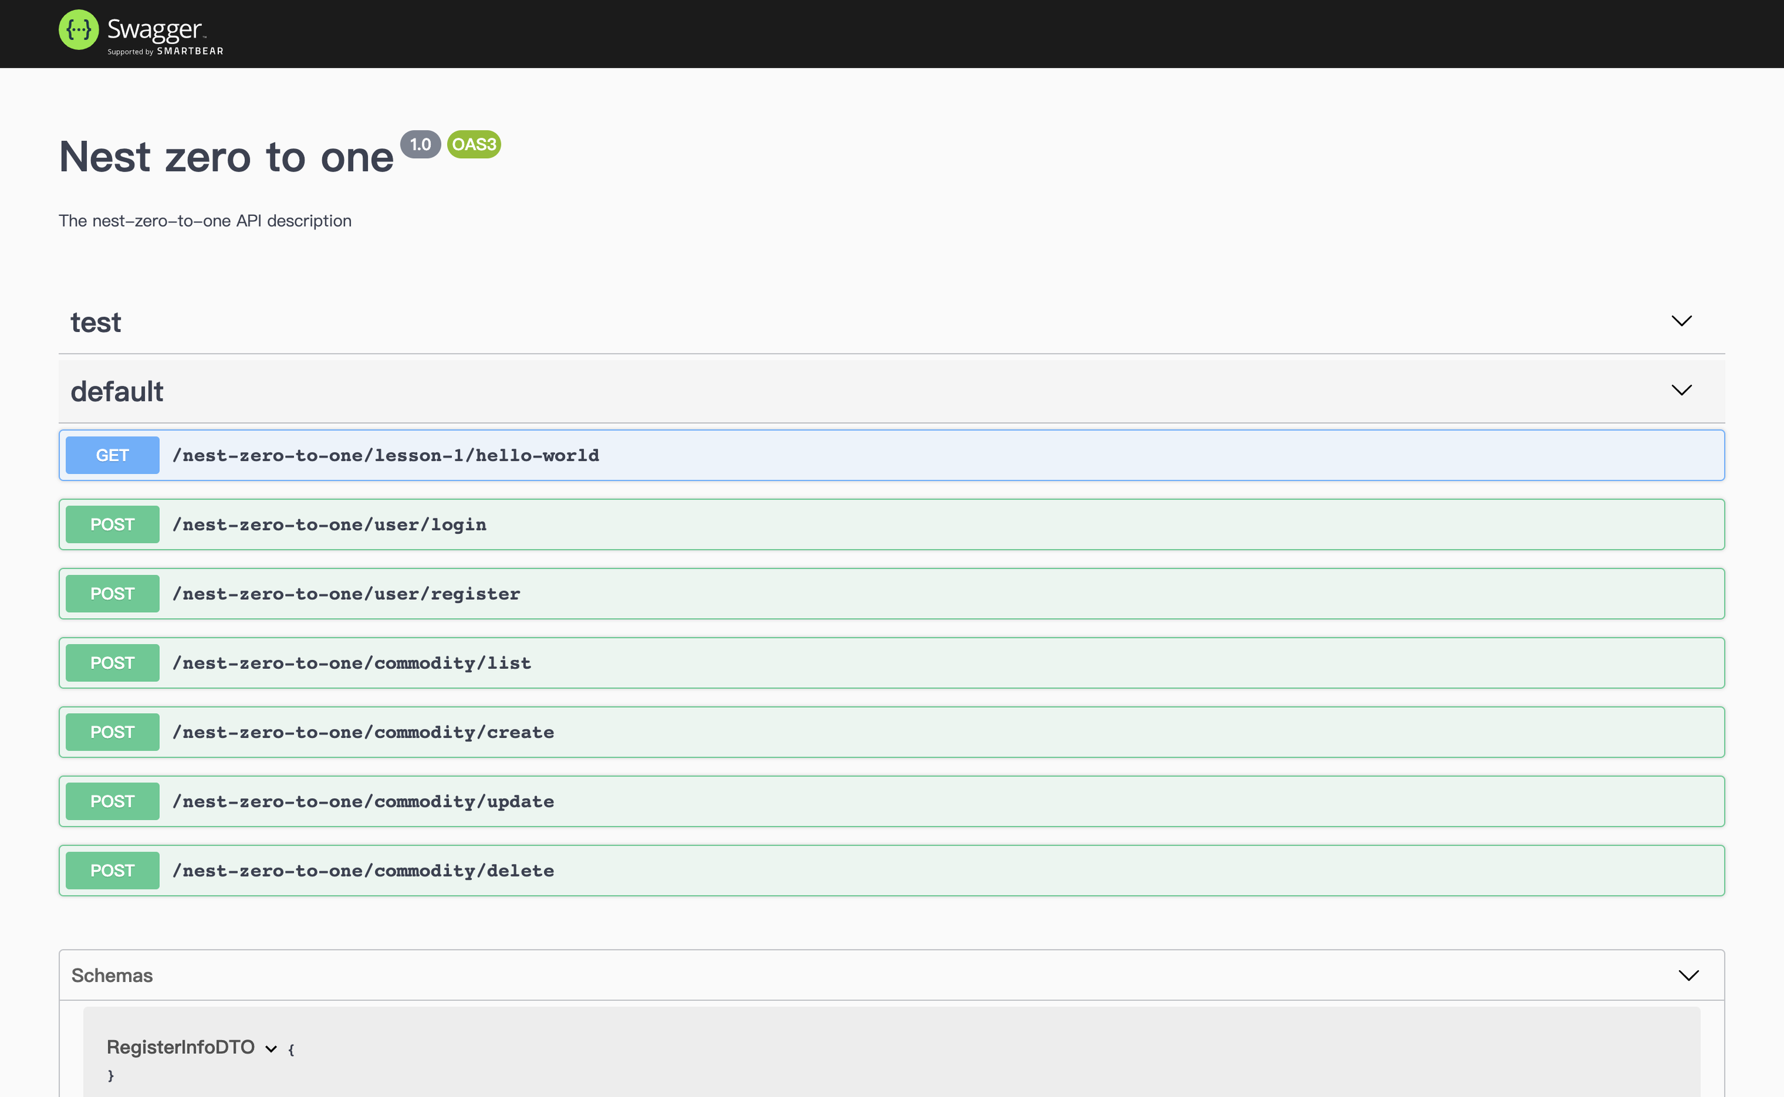Collapse the test section chevron
Viewport: 1784px width, 1097px height.
coord(1681,321)
